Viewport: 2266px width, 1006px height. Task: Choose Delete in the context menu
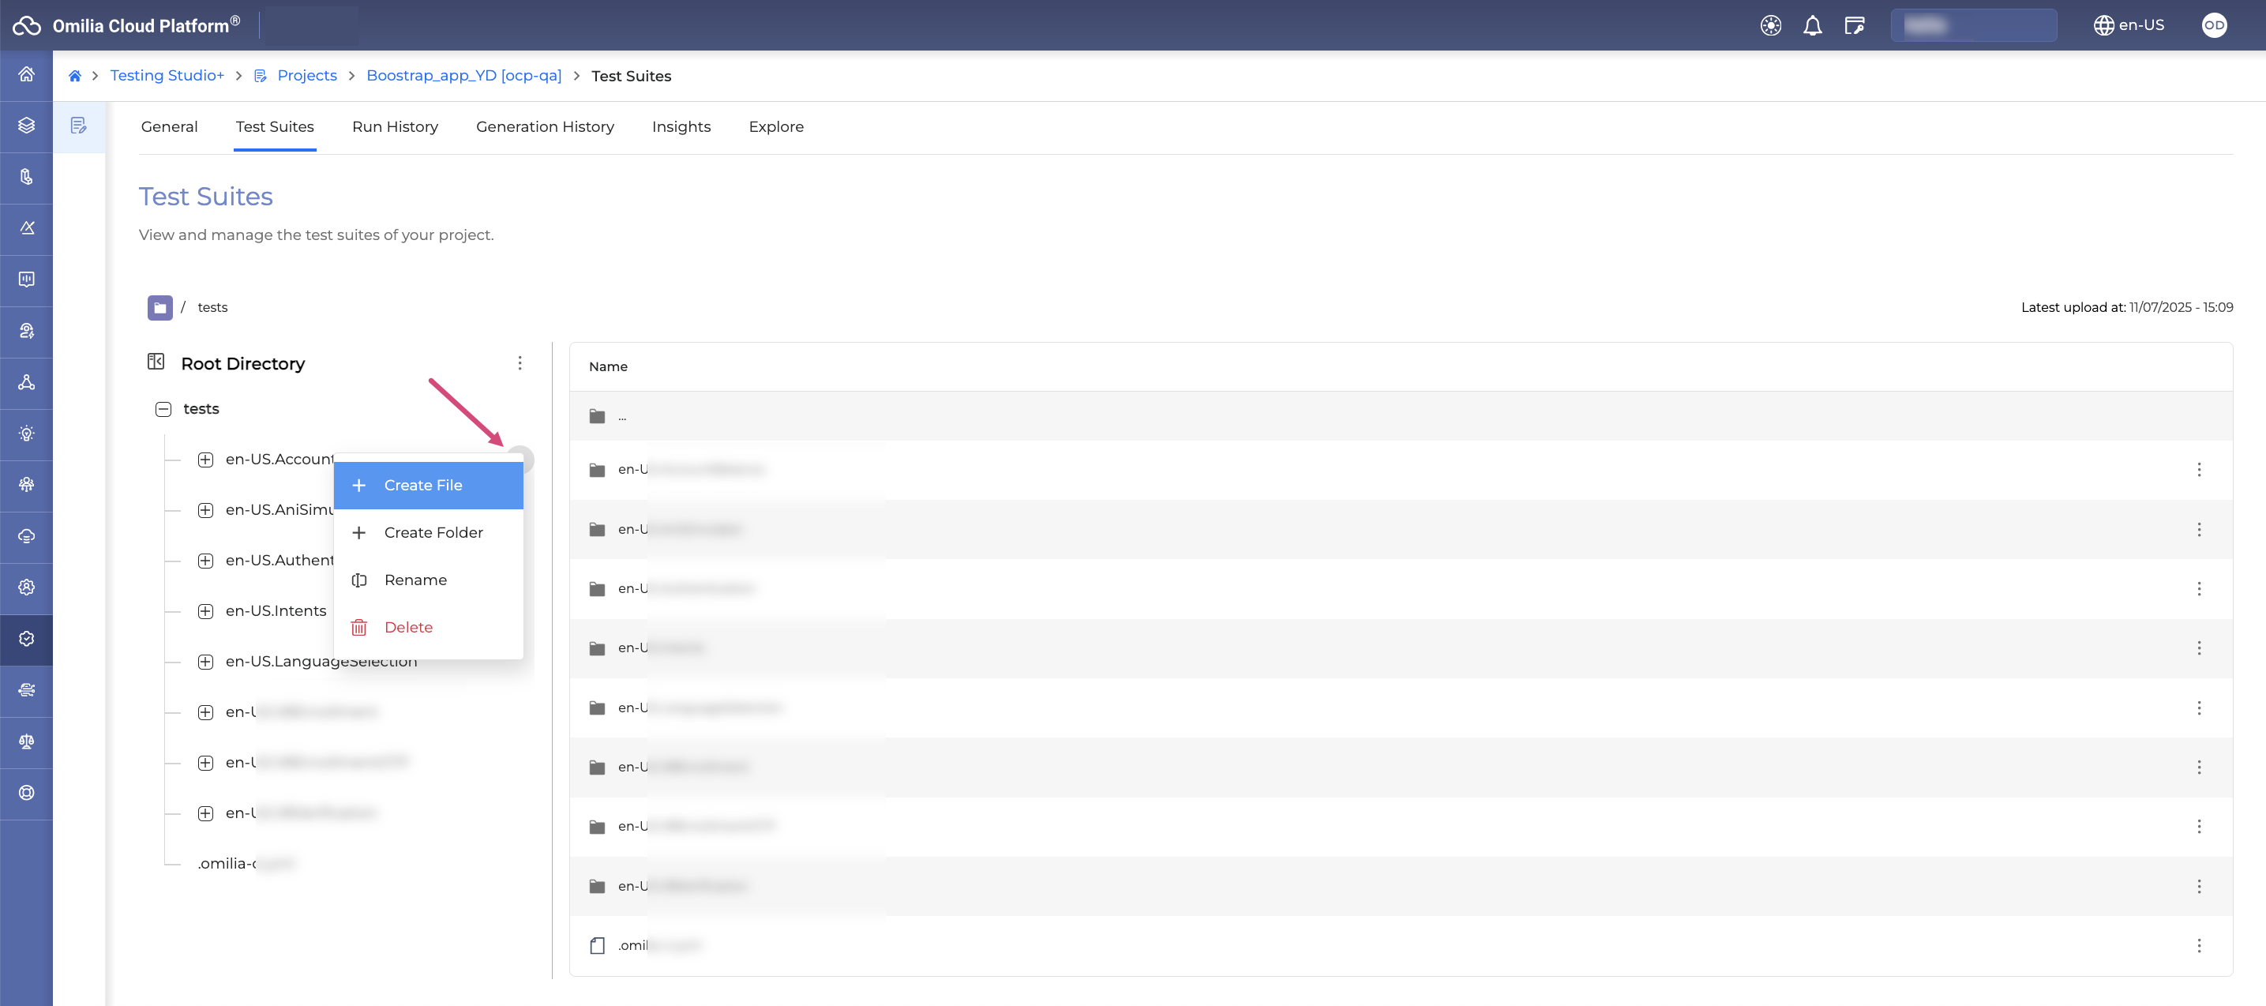(408, 628)
